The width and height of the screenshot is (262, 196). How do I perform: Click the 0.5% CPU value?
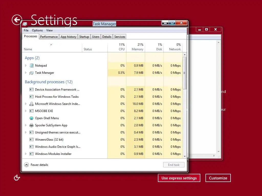coord(121,73)
